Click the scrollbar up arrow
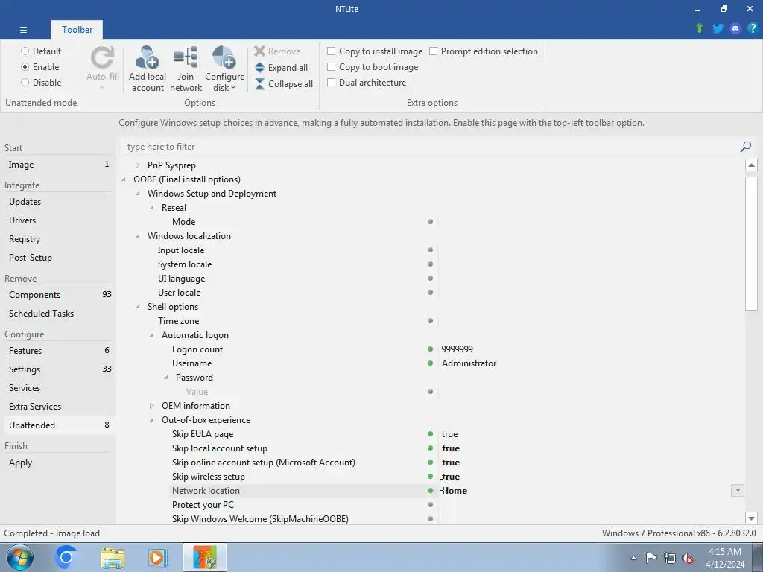This screenshot has width=763, height=572. (x=751, y=165)
